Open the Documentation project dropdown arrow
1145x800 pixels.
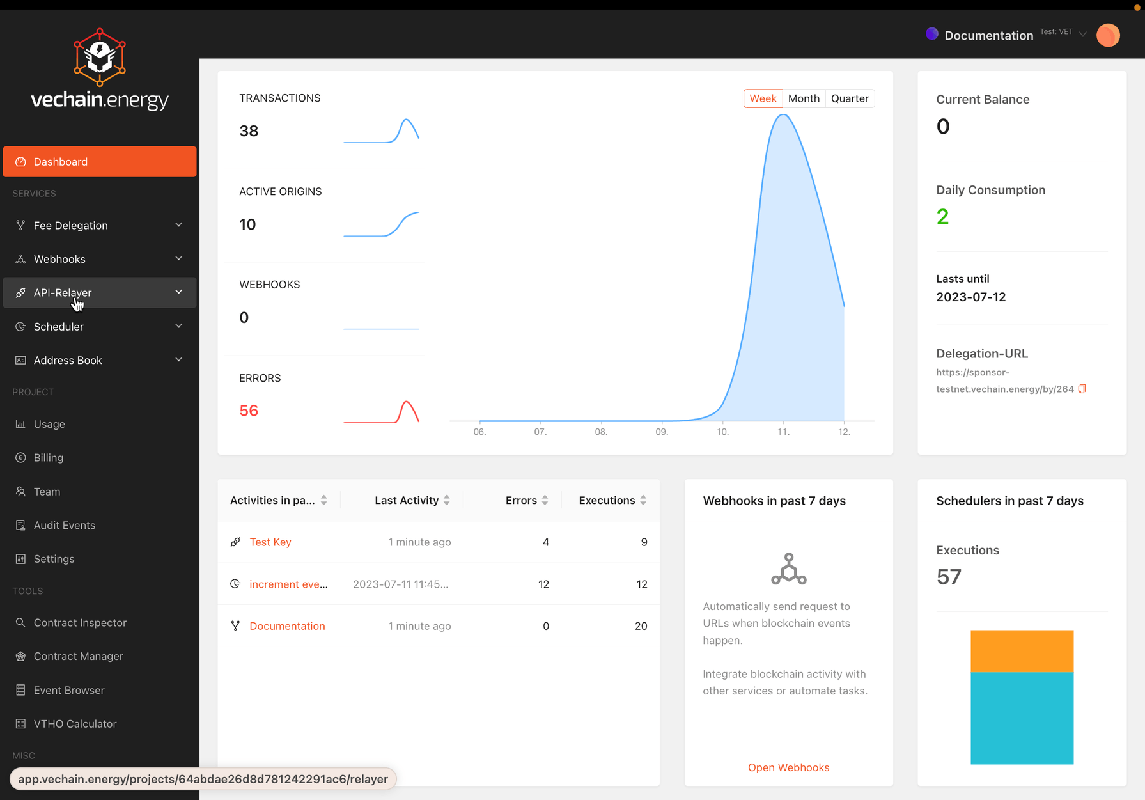pyautogui.click(x=1083, y=35)
